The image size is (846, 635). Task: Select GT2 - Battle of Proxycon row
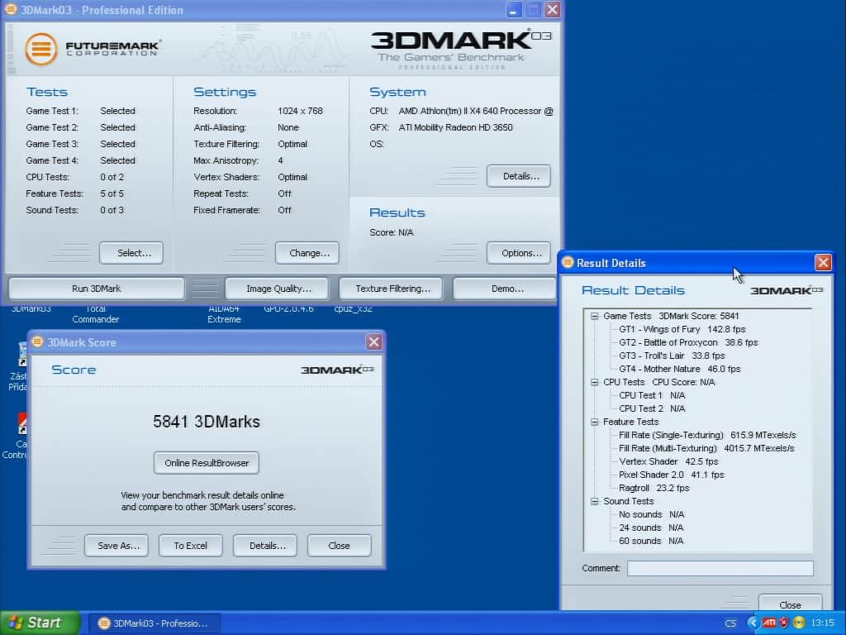click(x=688, y=342)
